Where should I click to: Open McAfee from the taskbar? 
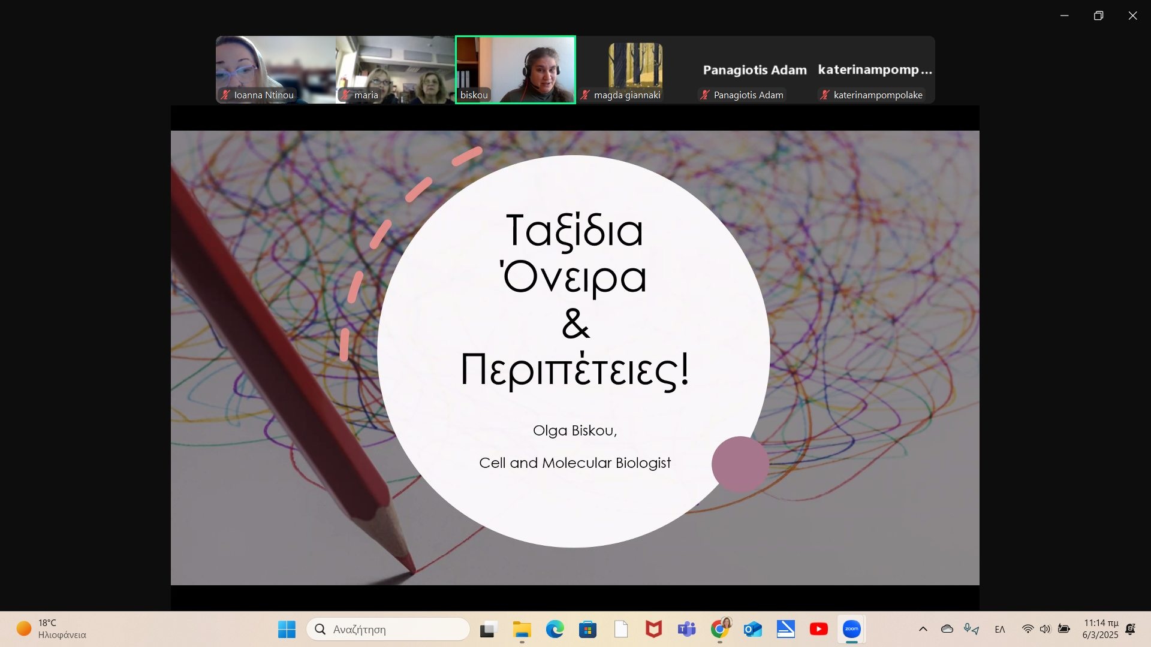coord(653,629)
